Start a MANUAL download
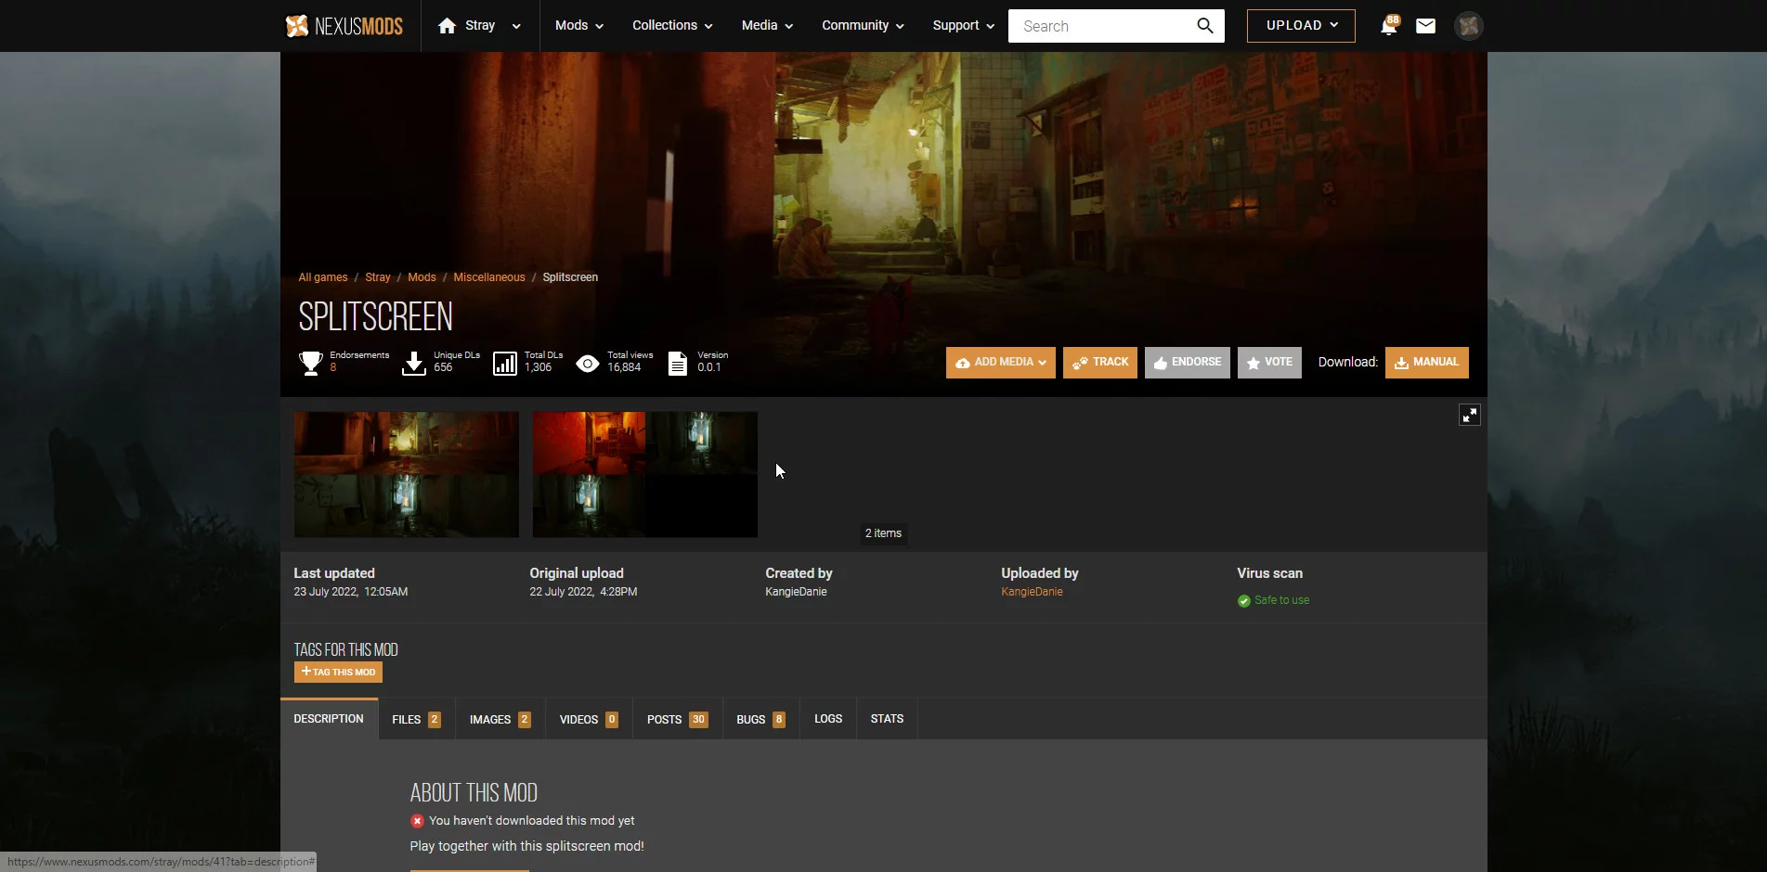 (x=1427, y=363)
